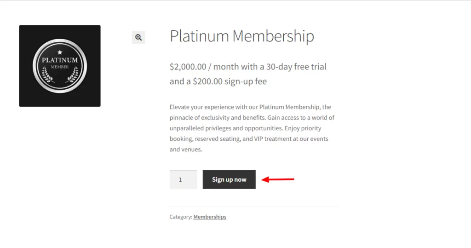The height and width of the screenshot is (248, 471).
Task: Click the 30-day free trial text
Action: tap(293, 67)
